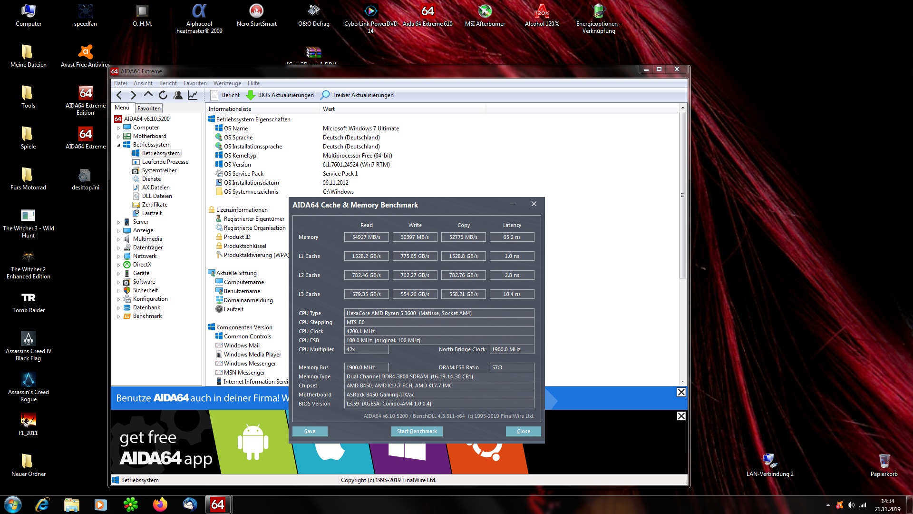Image resolution: width=913 pixels, height=514 pixels.
Task: Switch to the Favoriten tab
Action: (149, 108)
